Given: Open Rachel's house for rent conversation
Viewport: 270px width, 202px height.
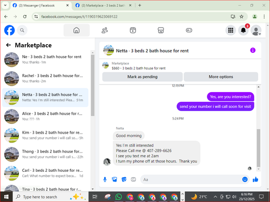Looking at the screenshot, I should (x=45, y=79).
